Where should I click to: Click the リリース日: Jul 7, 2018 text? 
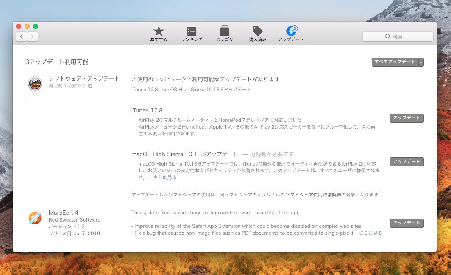coord(74,233)
